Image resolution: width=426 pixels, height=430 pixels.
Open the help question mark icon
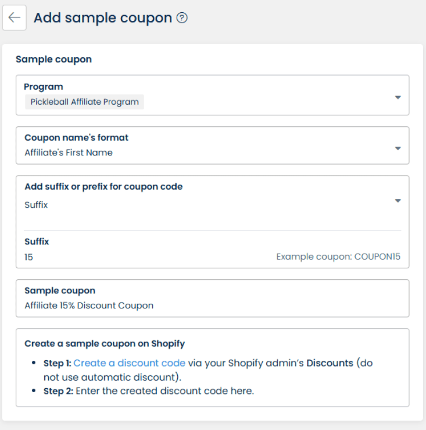tap(182, 19)
